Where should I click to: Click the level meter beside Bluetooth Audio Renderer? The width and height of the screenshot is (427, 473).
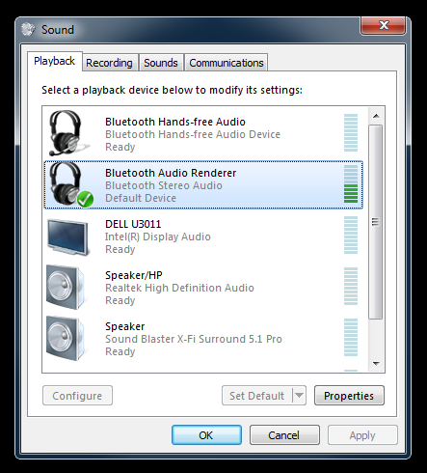pyautogui.click(x=351, y=184)
